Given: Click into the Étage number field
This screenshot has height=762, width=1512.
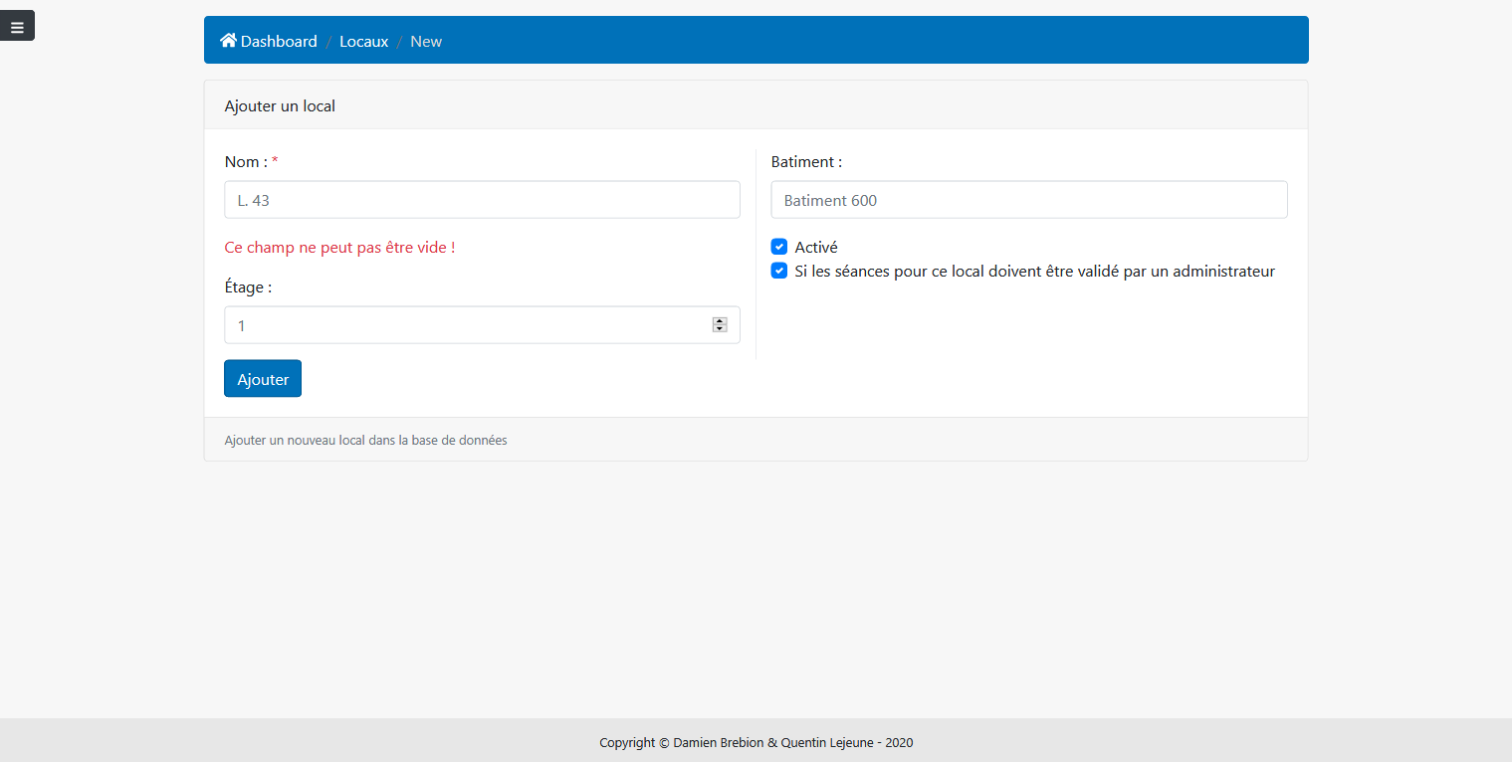Looking at the screenshot, I should pos(482,325).
